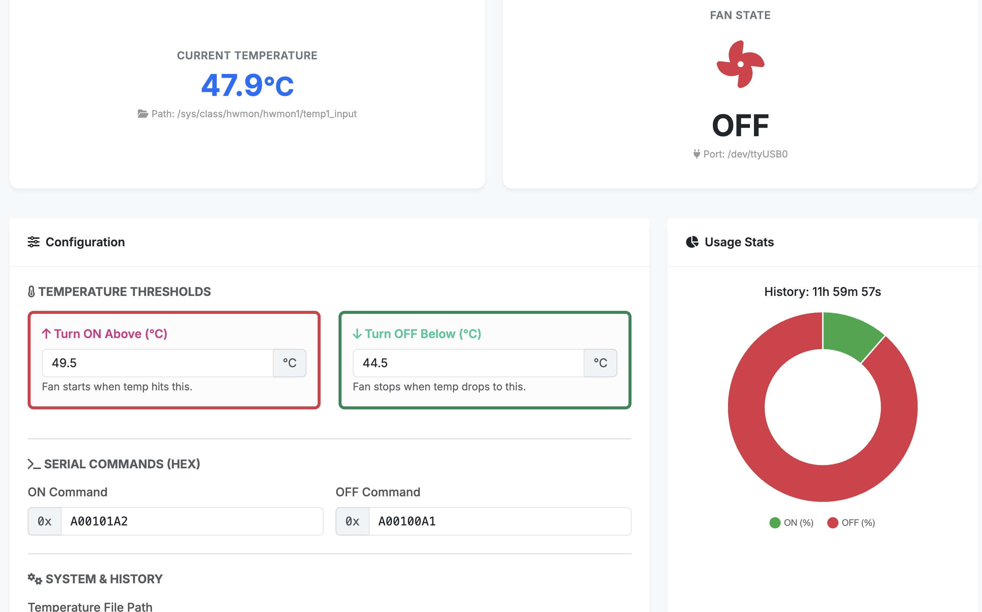Click the 47.9°C current temperature reading
982x612 pixels.
pos(247,85)
